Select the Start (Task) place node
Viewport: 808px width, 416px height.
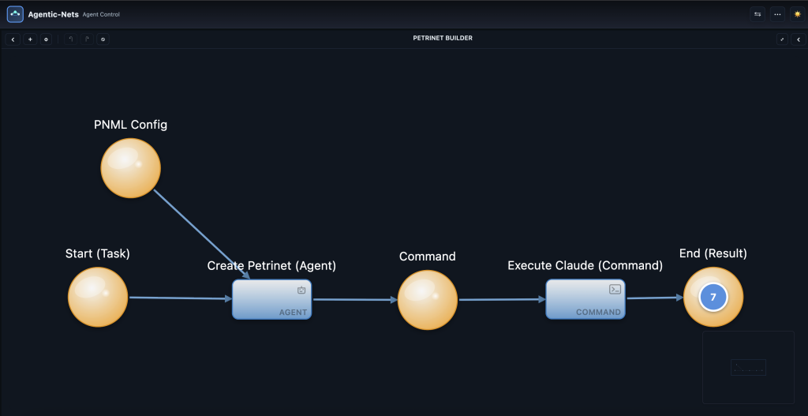98,298
